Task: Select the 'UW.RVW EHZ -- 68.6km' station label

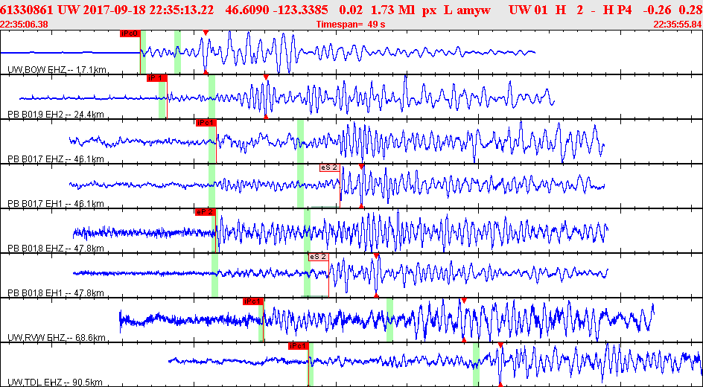Action: [57, 337]
